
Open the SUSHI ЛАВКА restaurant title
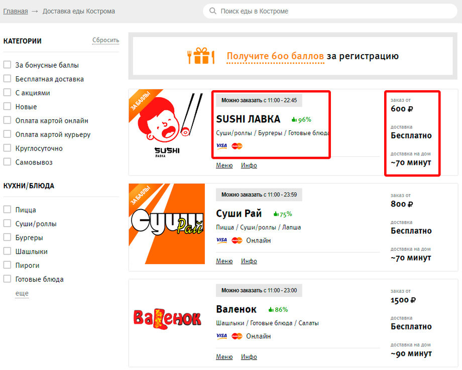(248, 119)
